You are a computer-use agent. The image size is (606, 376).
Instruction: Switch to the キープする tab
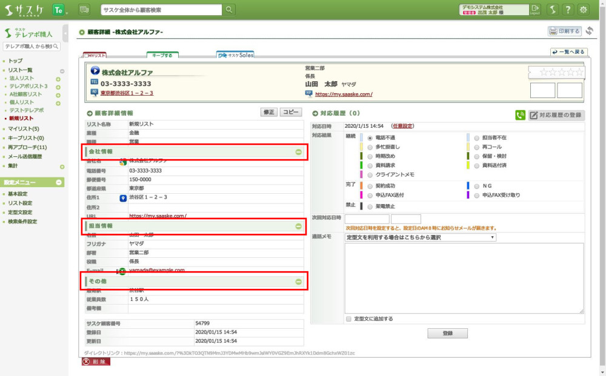(x=162, y=55)
